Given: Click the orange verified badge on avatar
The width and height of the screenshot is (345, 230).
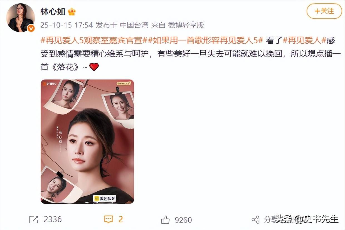Looking at the screenshot, I should click(x=31, y=28).
